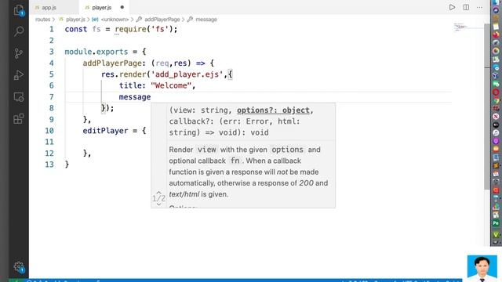
Task: Open the Manage gear menu
Action: [x=19, y=267]
